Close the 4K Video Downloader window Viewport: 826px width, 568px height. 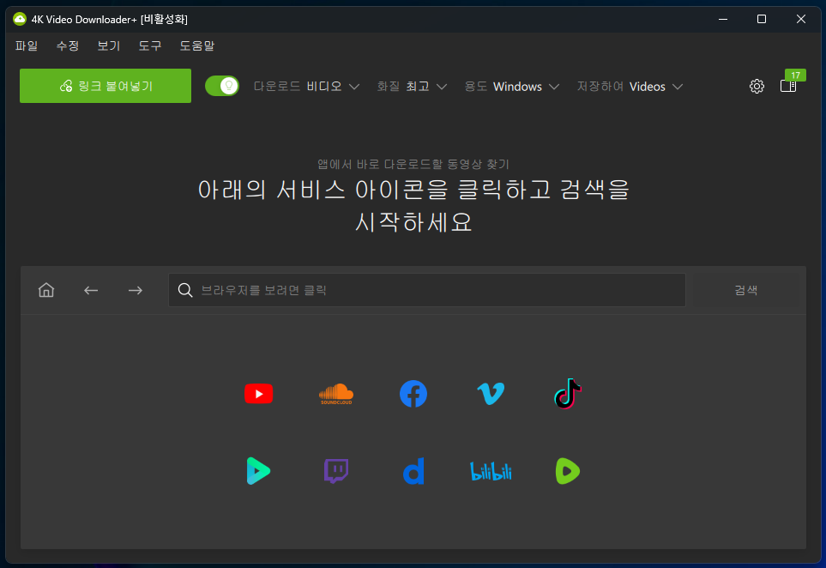click(801, 19)
